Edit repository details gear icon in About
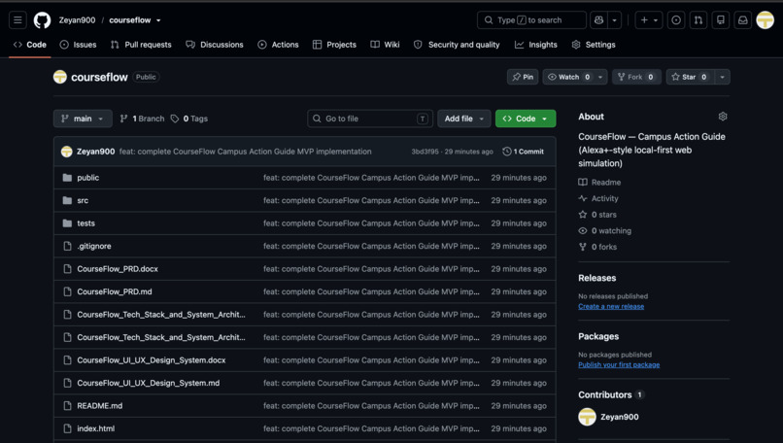Viewport: 783px width, 443px height. coord(723,117)
